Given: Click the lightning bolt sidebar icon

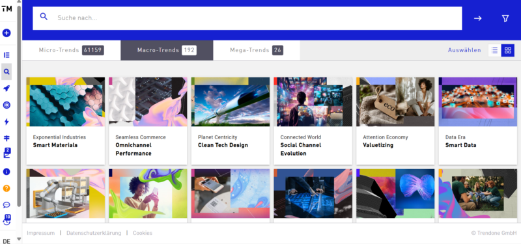Looking at the screenshot, I should [x=7, y=122].
